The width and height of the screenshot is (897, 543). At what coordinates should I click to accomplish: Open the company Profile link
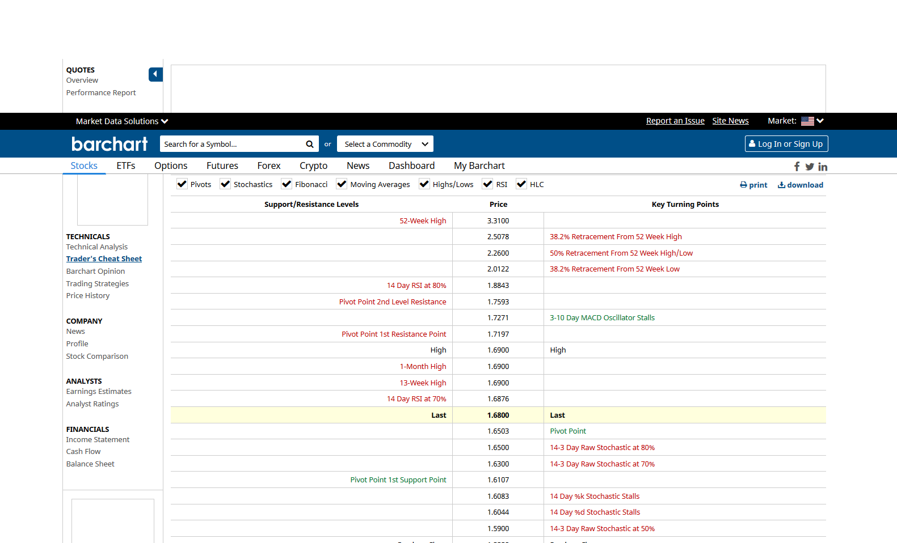pyautogui.click(x=77, y=344)
